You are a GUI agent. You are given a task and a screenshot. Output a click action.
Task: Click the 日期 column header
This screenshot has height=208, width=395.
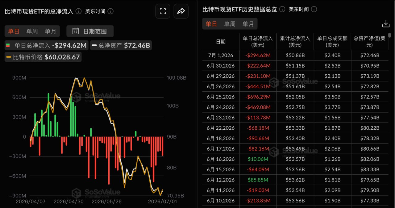pyautogui.click(x=221, y=42)
